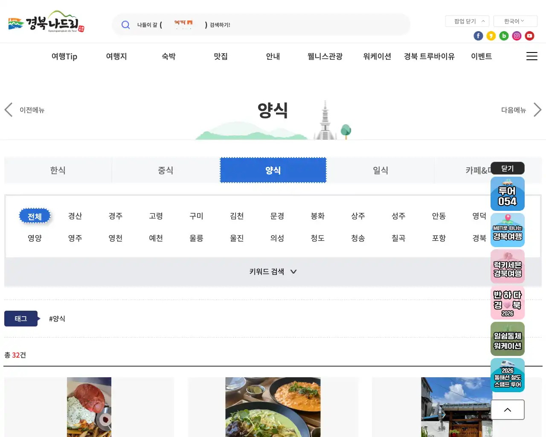The image size is (546, 437).
Task: Open the 이벤트 menu
Action: tap(482, 56)
